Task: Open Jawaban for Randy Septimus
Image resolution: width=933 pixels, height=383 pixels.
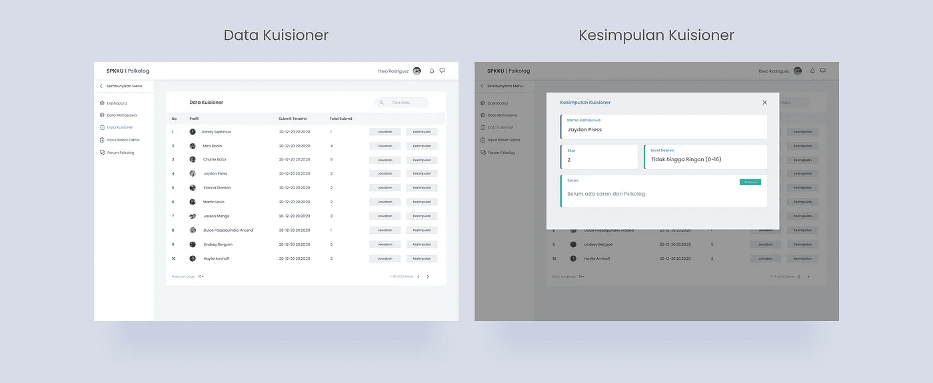Action: (x=385, y=132)
